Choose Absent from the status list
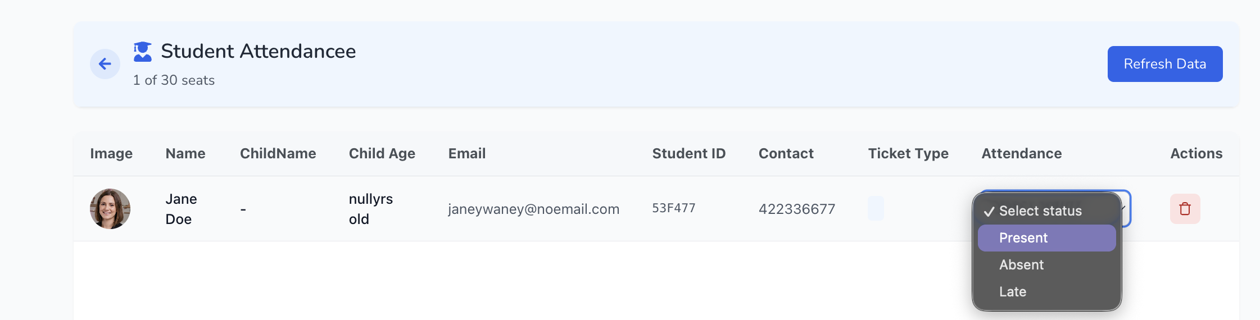This screenshot has height=320, width=1260. click(1046, 265)
